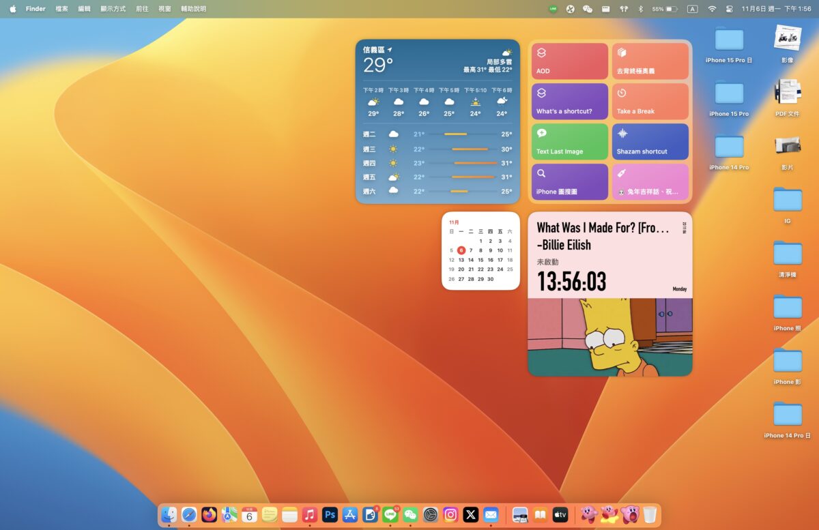Click the 週三 forecast row in weather widget
Image resolution: width=819 pixels, height=530 pixels.
(437, 149)
